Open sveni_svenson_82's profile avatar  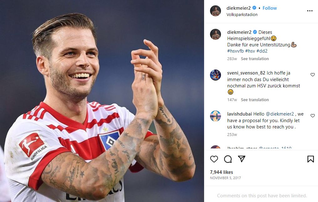215,75
